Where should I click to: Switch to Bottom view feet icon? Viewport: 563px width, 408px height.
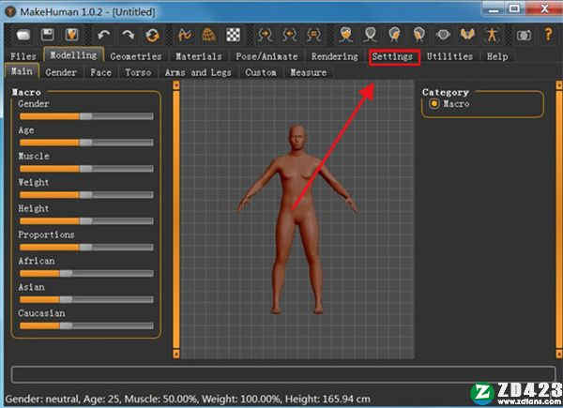467,35
